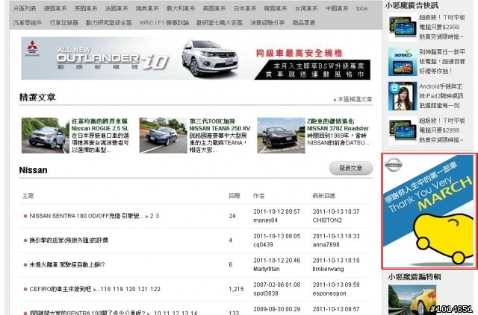
Task: View profile of author Martyrtitan
Action: (x=267, y=269)
